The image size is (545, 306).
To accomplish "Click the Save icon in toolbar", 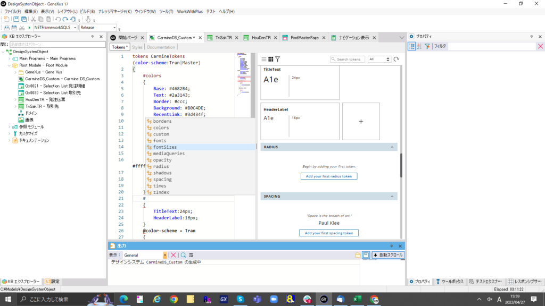I will tap(16, 19).
